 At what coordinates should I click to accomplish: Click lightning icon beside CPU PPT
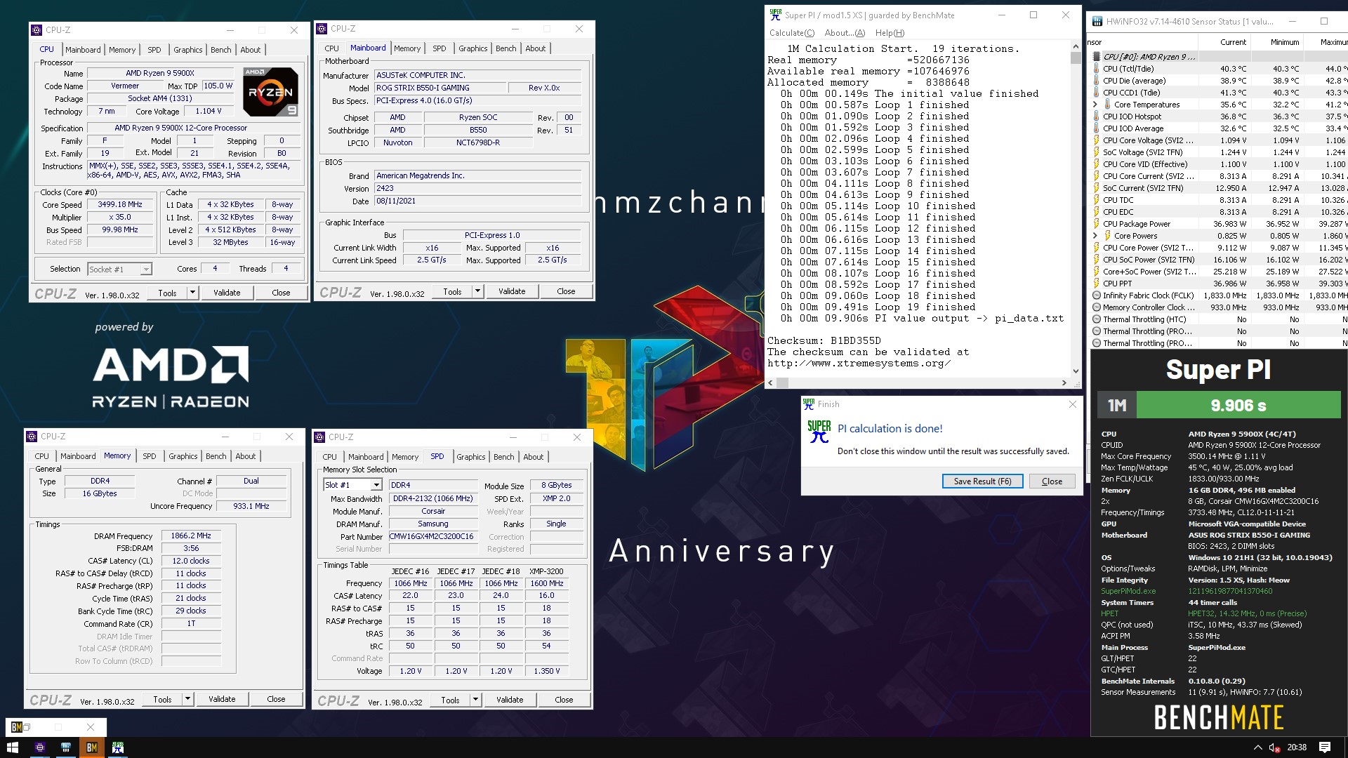1096,284
